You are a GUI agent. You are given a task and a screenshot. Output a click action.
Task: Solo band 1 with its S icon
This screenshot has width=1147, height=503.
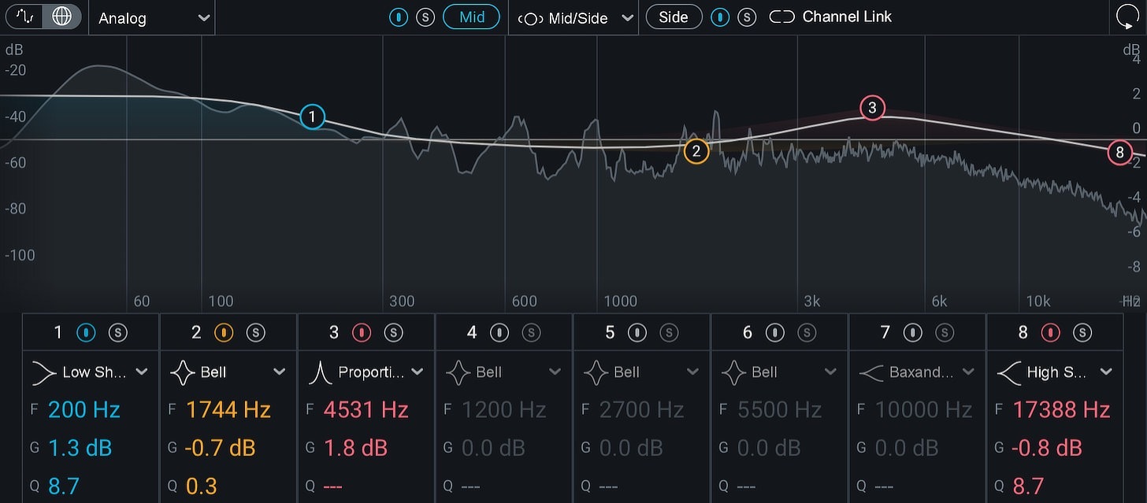117,333
